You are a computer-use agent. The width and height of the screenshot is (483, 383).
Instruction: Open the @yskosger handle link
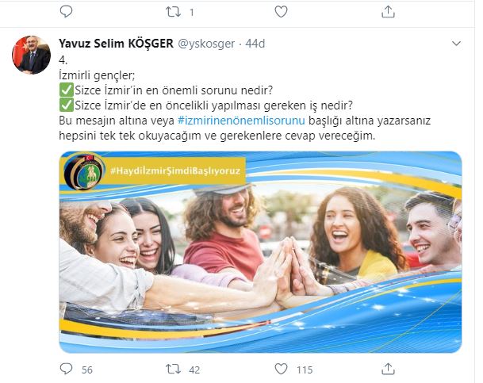pos(206,44)
